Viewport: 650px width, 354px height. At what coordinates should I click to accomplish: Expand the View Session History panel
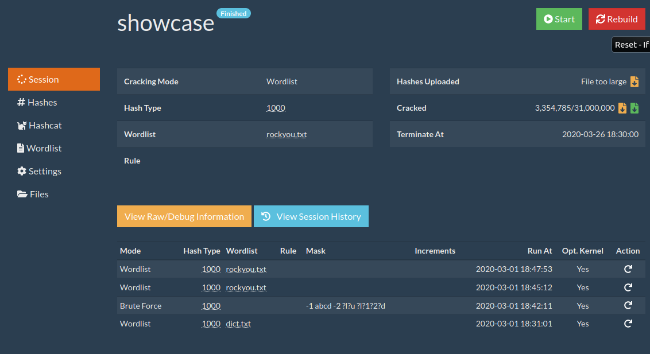pos(311,216)
